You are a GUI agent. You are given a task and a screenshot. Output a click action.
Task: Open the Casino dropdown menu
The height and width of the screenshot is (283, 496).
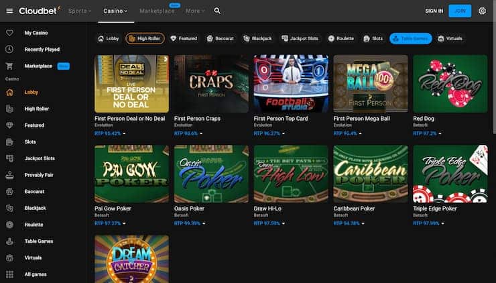click(115, 11)
